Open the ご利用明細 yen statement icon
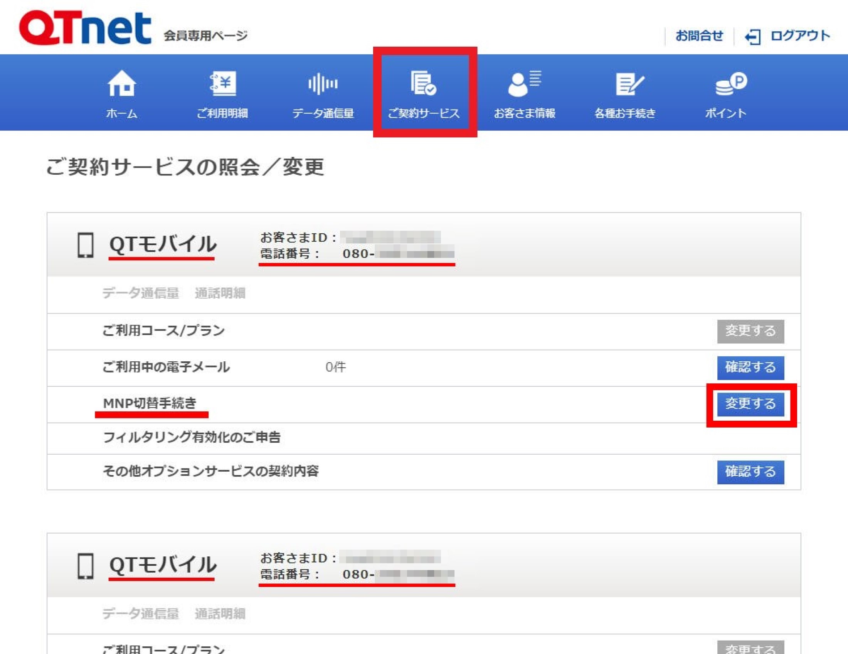Image resolution: width=848 pixels, height=654 pixels. 223,83
